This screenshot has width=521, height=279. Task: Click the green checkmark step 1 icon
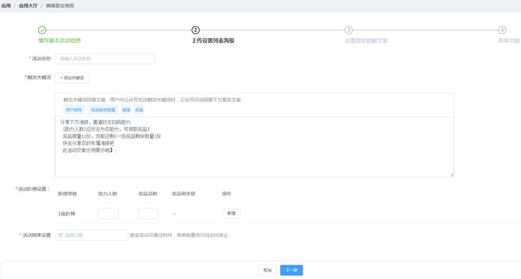[x=42, y=30]
